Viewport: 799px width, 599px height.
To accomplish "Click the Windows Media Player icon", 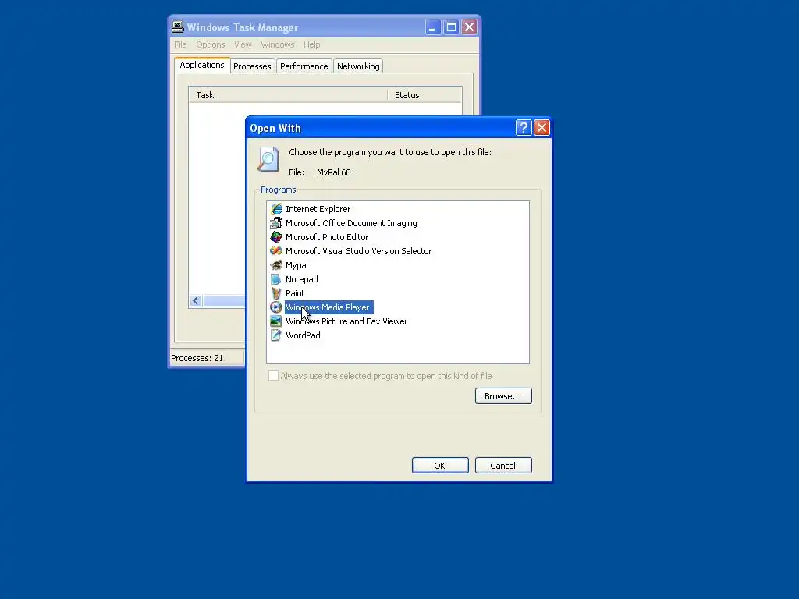I will 276,307.
